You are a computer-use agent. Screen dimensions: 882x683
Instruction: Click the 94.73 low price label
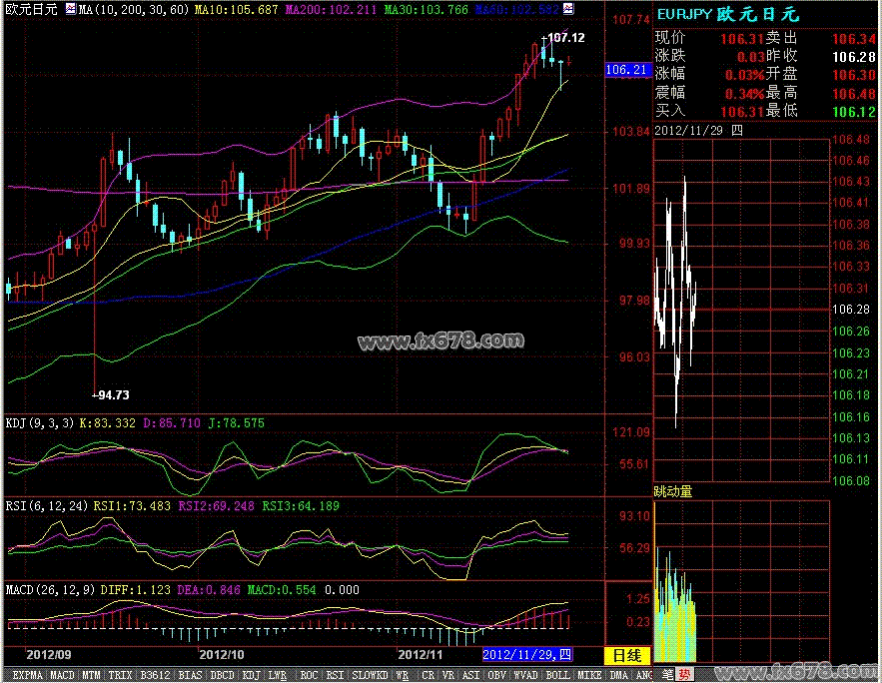(x=113, y=395)
